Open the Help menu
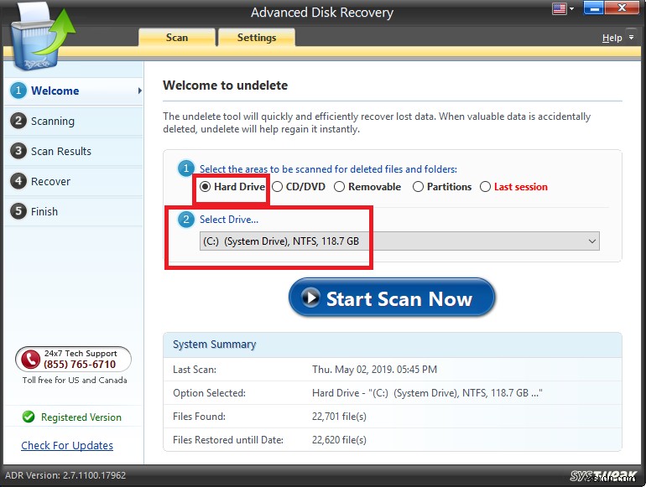Screen dimensions: 646x487 (612, 38)
